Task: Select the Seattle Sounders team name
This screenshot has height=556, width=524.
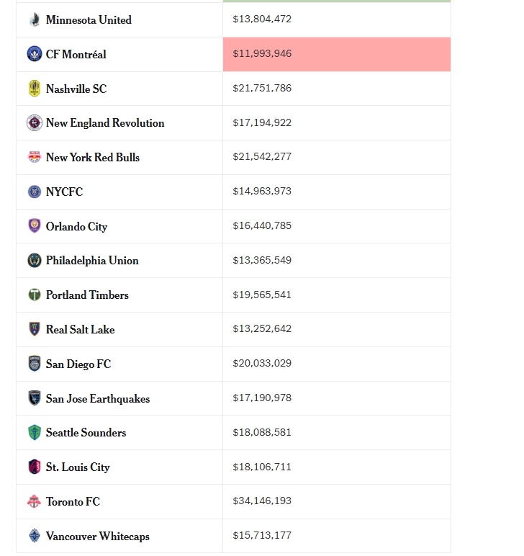Action: [86, 433]
